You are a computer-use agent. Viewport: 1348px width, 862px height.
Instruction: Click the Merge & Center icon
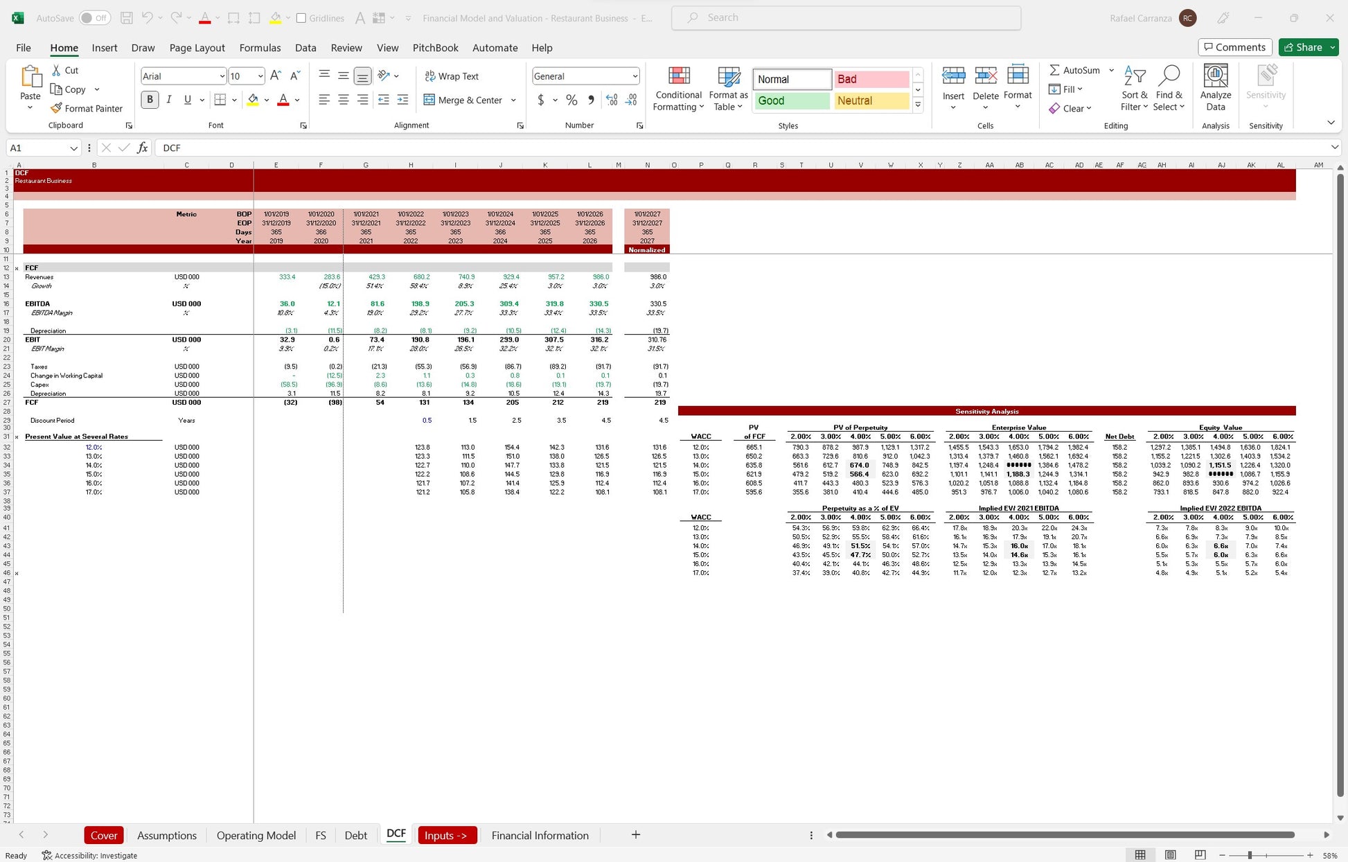pos(429,100)
